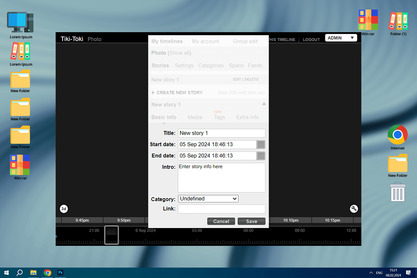Click the Photo timeline name in header

point(94,39)
